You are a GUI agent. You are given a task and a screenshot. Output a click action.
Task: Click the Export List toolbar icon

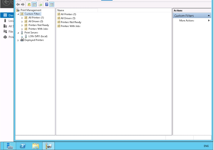40,5
